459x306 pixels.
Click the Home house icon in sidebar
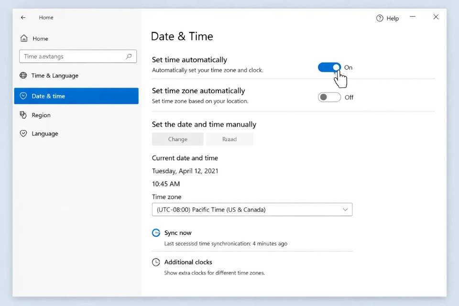[x=23, y=38]
